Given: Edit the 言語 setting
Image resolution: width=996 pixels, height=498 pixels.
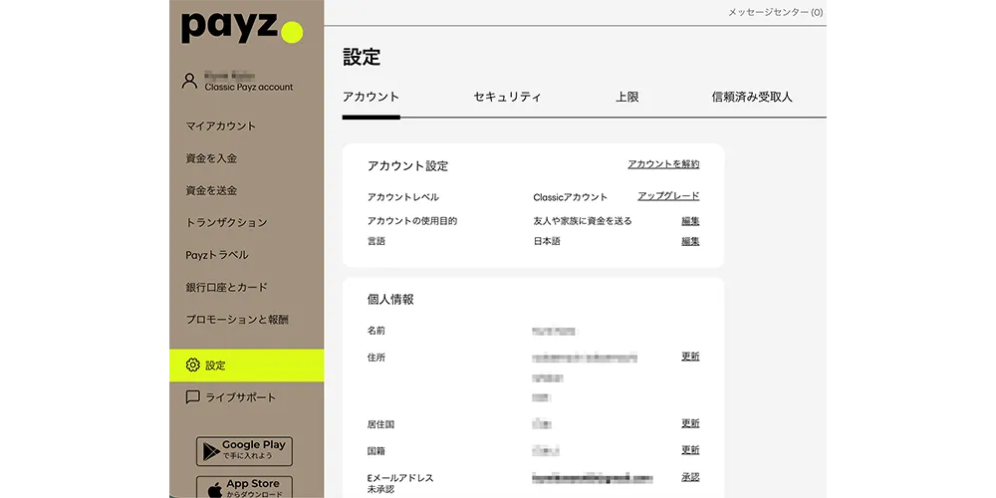Looking at the screenshot, I should tap(690, 241).
